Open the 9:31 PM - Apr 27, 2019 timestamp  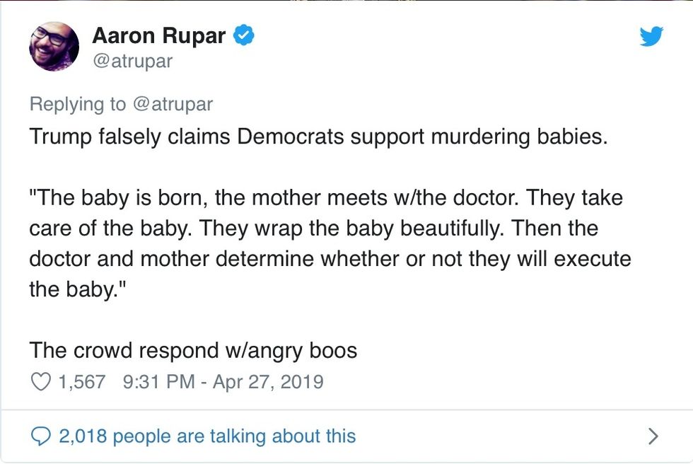pos(223,382)
